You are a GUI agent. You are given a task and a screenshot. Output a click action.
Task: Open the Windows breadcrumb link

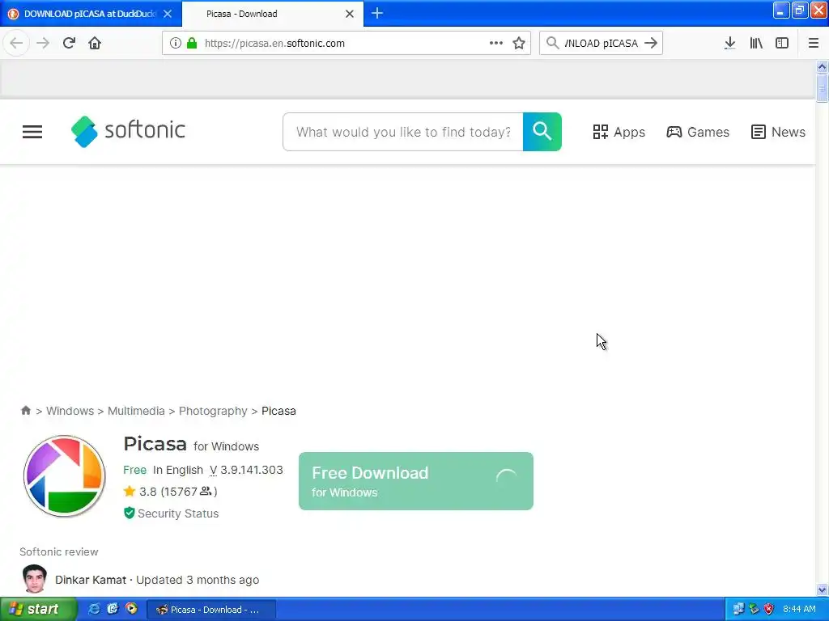(x=70, y=411)
